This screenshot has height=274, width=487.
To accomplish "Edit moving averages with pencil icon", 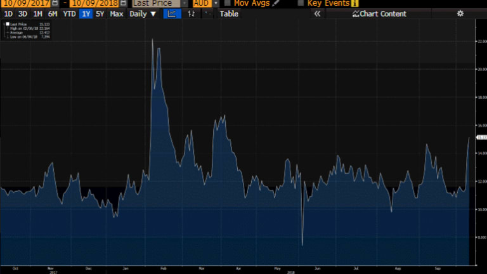I will [276, 3].
